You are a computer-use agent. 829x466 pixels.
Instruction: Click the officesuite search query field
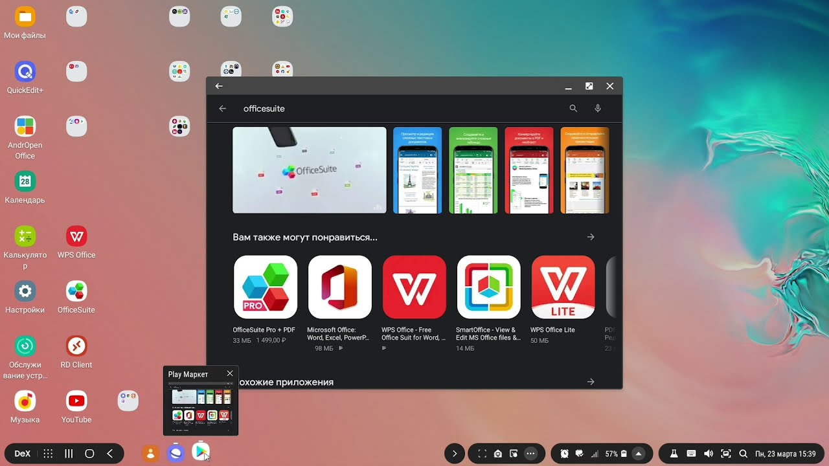[x=264, y=109]
